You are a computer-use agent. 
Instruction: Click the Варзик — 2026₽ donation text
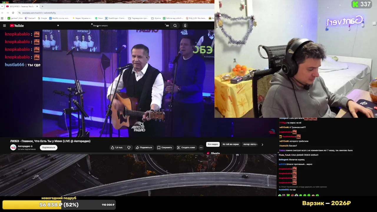(326, 203)
